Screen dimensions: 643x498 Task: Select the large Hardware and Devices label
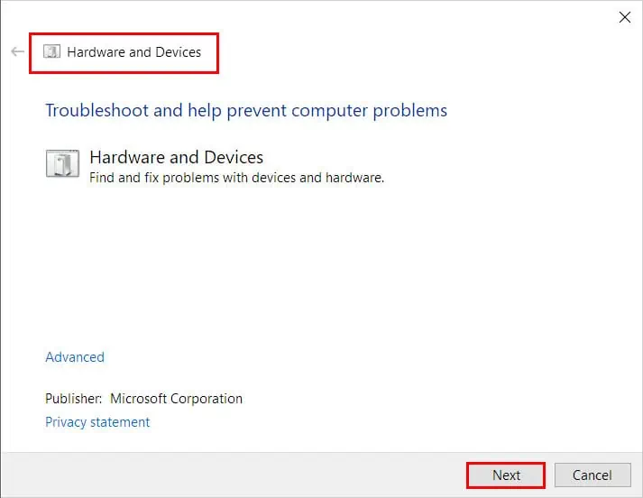tap(177, 158)
